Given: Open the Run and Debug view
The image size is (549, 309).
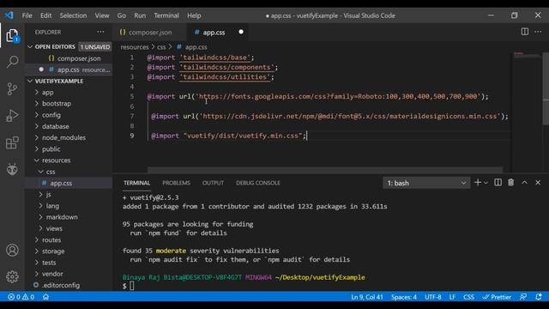Looking at the screenshot, I should click(12, 116).
